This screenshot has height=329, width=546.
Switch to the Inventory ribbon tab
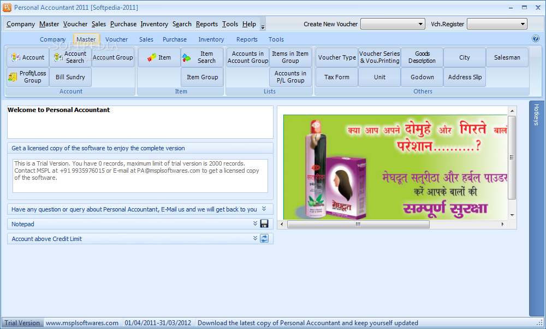point(211,39)
